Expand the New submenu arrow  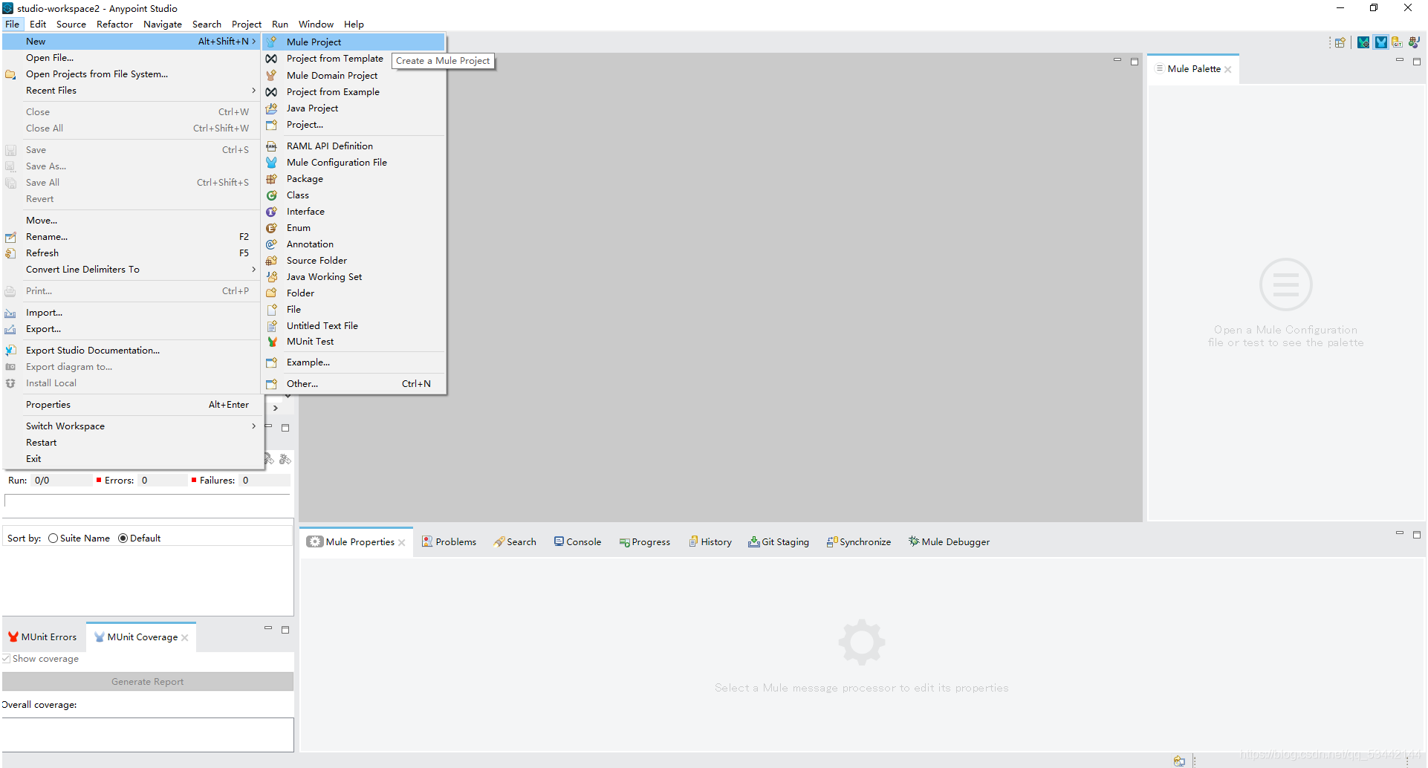253,42
